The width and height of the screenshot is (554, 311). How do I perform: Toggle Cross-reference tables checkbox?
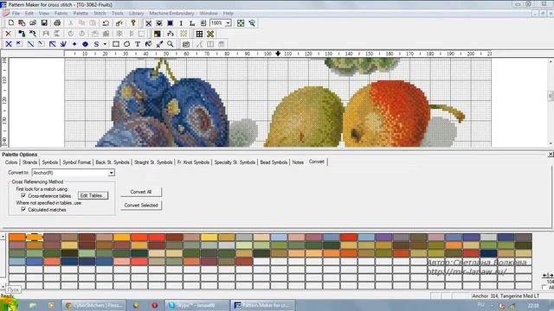pyautogui.click(x=23, y=196)
